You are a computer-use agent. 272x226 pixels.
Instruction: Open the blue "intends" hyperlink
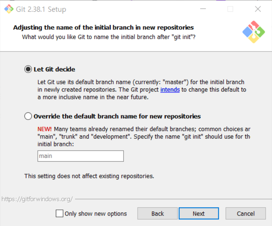click(170, 90)
